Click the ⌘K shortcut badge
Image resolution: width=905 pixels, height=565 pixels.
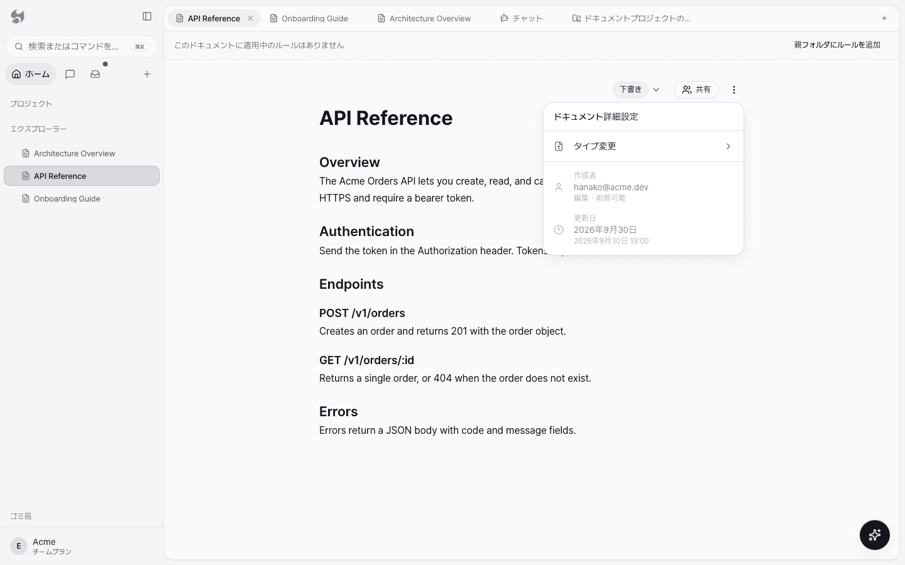coord(140,46)
